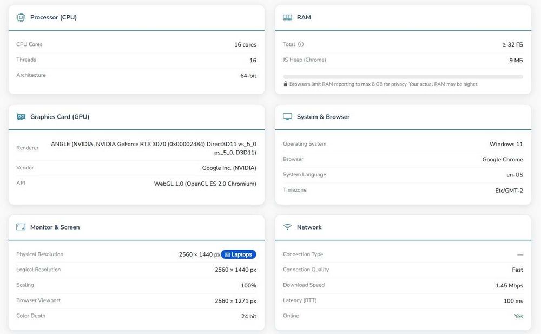The image size is (541, 334).
Task: Click the color depth value "24 bit"
Action: click(x=249, y=316)
